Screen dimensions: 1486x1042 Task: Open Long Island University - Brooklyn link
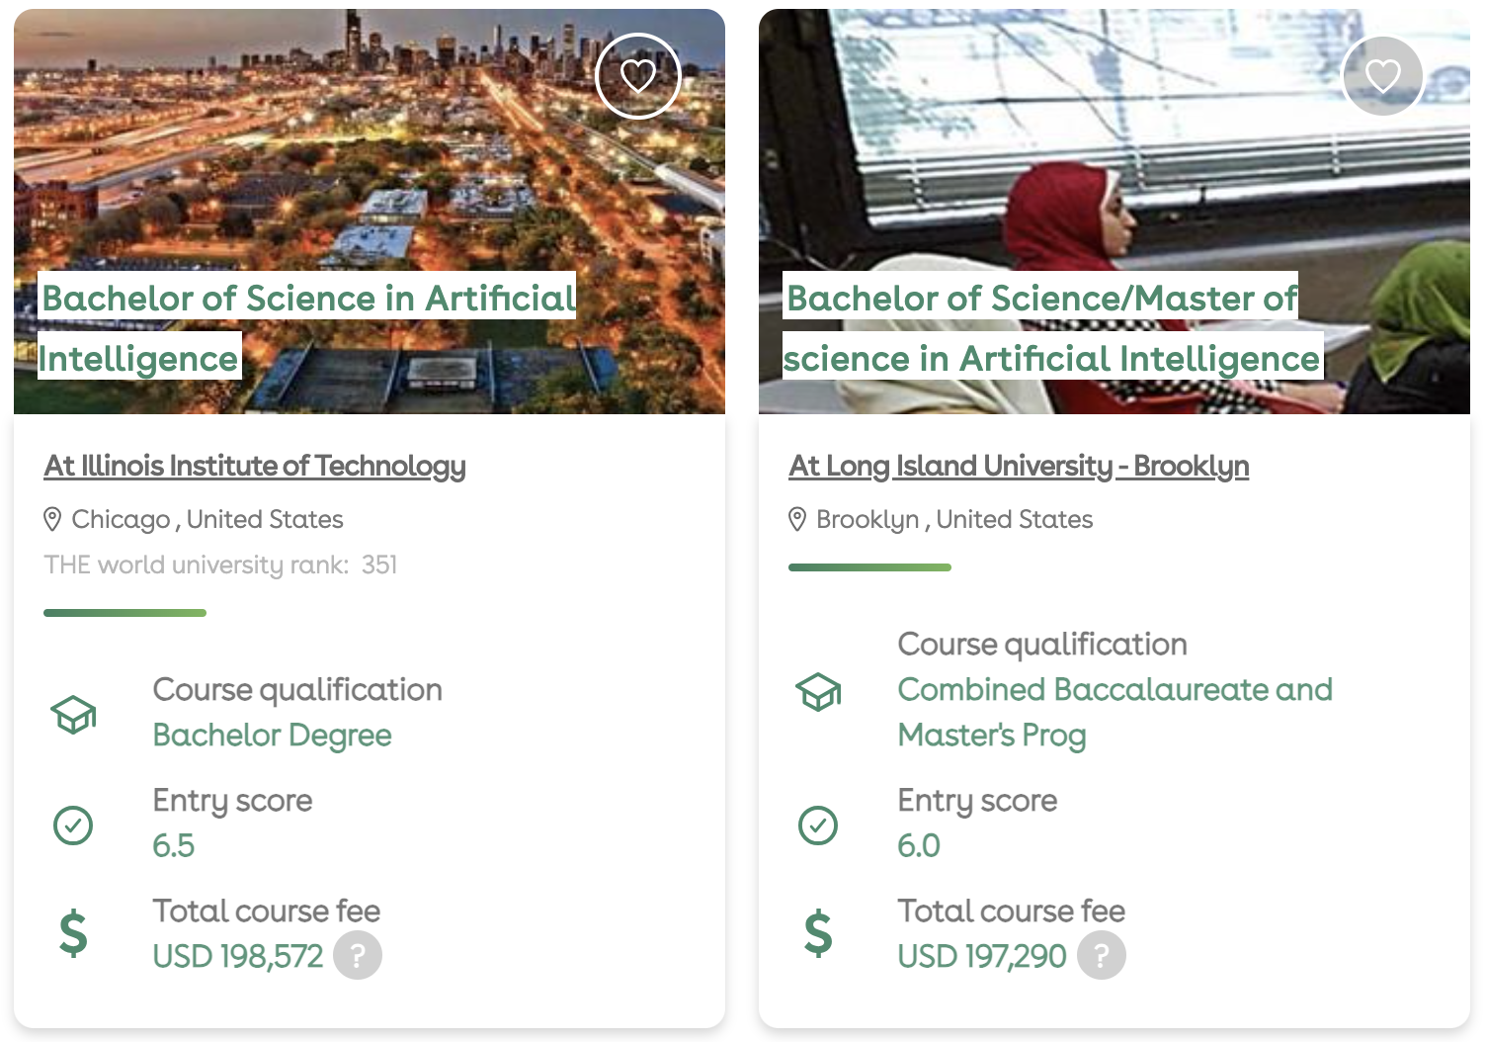click(1019, 466)
